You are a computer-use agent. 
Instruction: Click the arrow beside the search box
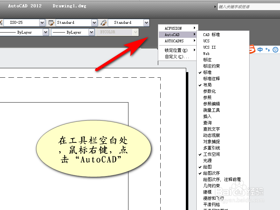pos(215,7)
